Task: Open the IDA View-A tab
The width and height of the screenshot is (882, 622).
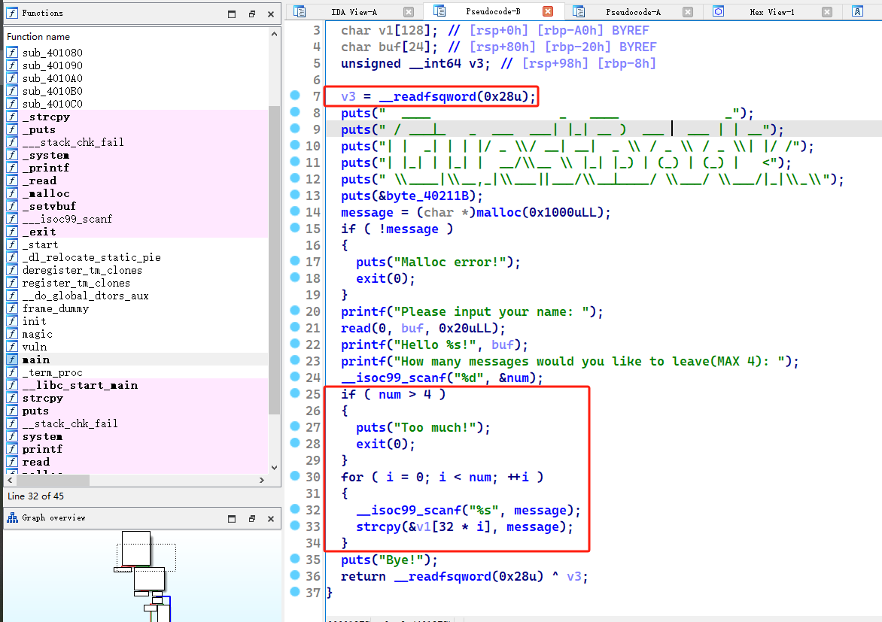Action: (x=354, y=12)
